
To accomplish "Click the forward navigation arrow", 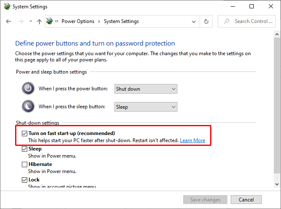I will (x=20, y=21).
